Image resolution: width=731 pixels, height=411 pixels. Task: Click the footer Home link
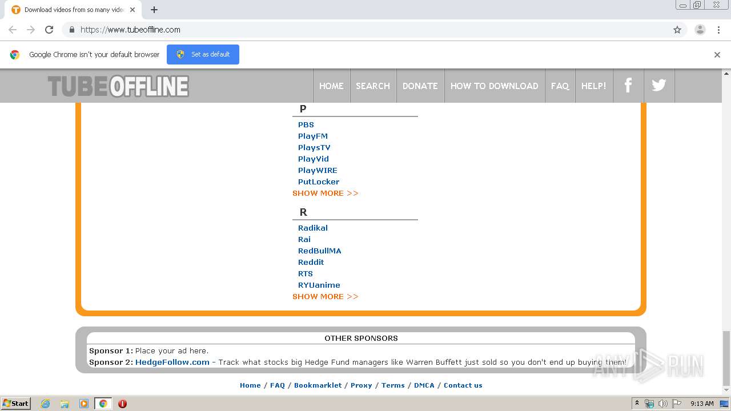pos(250,385)
